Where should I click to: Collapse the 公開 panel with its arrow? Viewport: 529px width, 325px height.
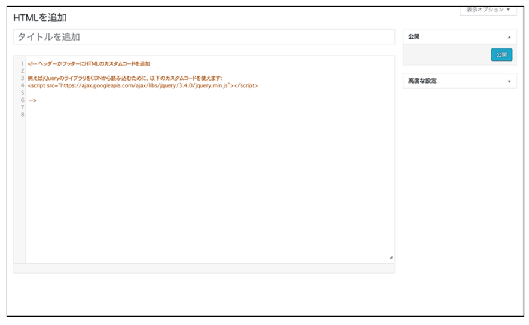[x=509, y=37]
